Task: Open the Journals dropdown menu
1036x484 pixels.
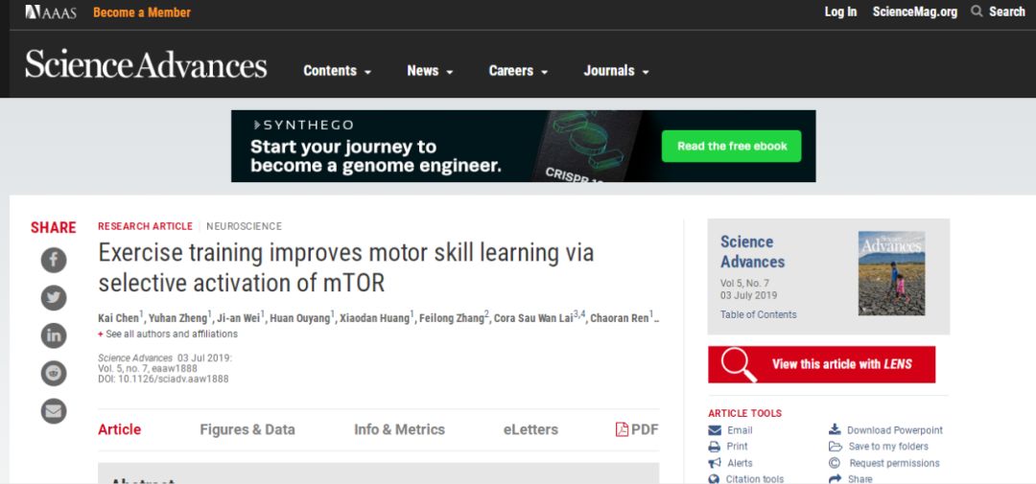Action: tap(616, 71)
